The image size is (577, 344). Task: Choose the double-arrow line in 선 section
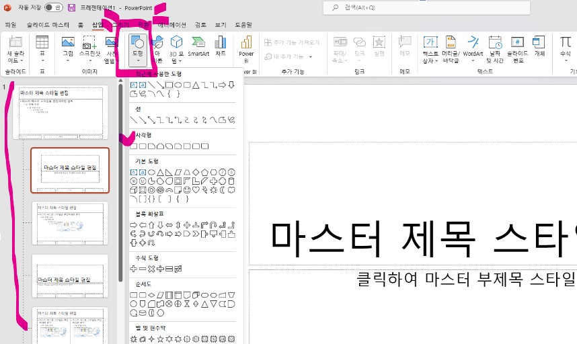[x=151, y=120]
